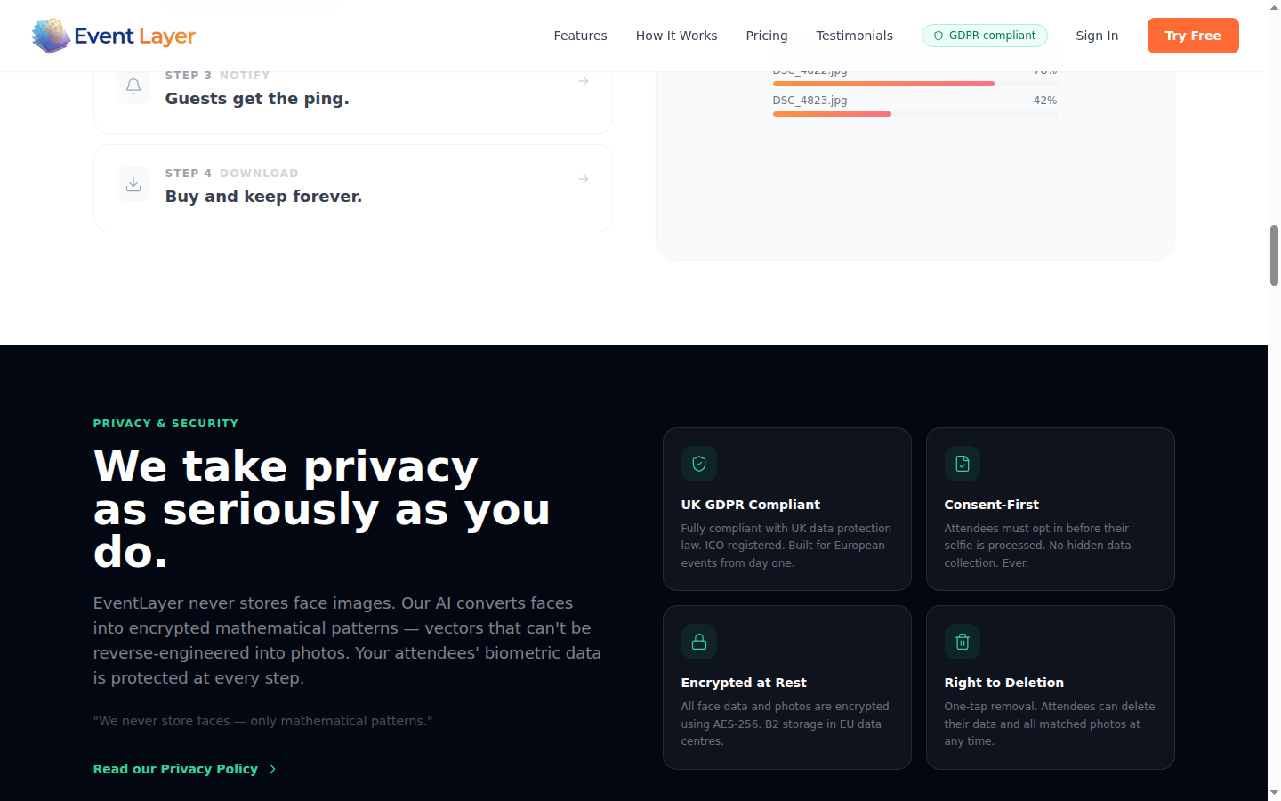Click the trash icon on Right to Deletion card
This screenshot has height=801, width=1281.
[x=962, y=641]
